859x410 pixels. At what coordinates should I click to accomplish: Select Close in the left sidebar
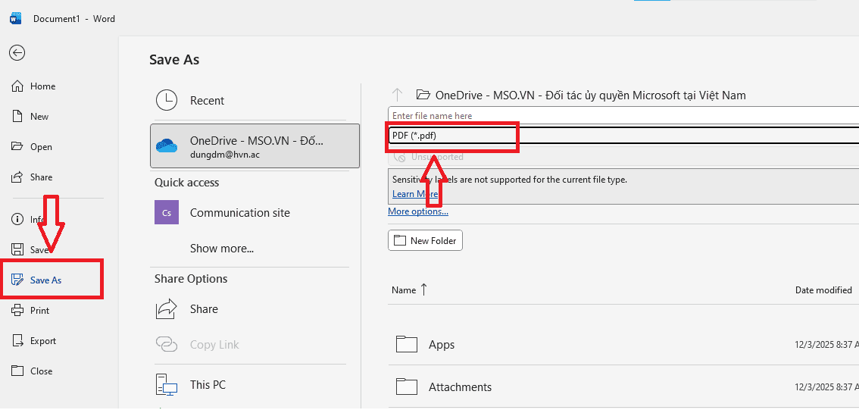pyautogui.click(x=41, y=371)
